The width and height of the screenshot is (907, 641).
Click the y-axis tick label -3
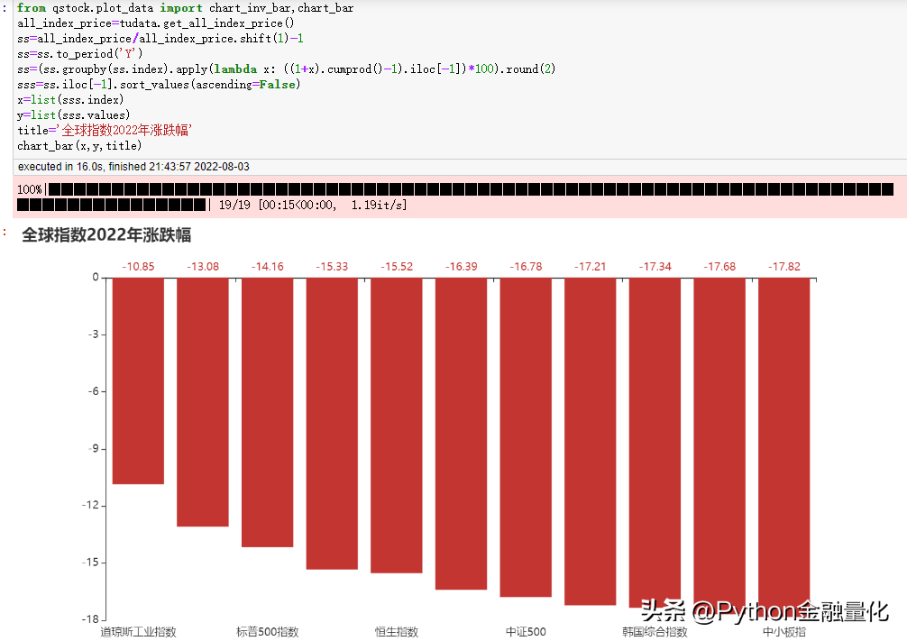point(93,334)
